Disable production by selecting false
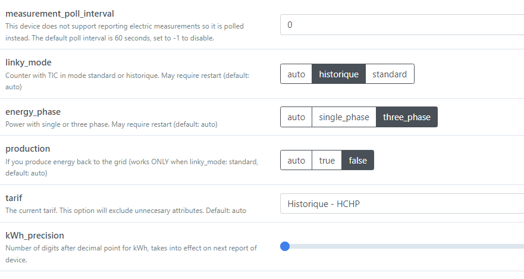Image resolution: width=524 pixels, height=279 pixels. pyautogui.click(x=357, y=161)
